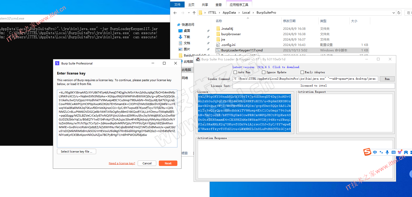Click the folder icon in address bar
Viewport: 412px width, 197px height.
pos(200,13)
